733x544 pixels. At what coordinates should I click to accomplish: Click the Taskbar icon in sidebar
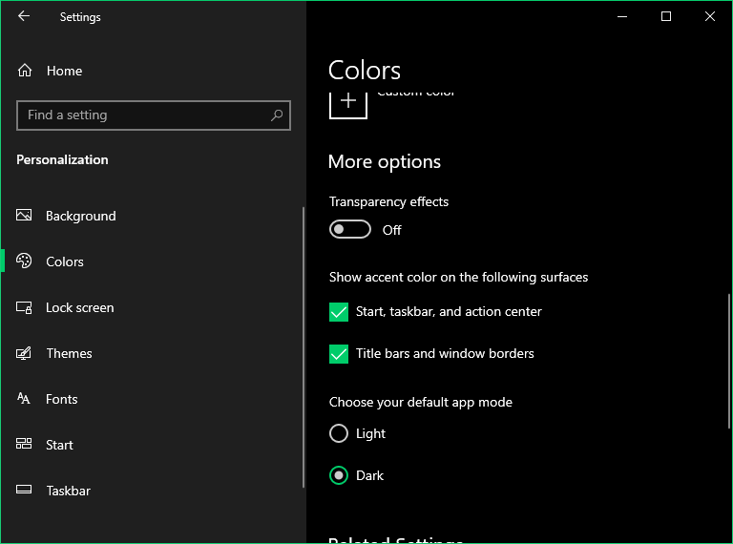coord(25,491)
